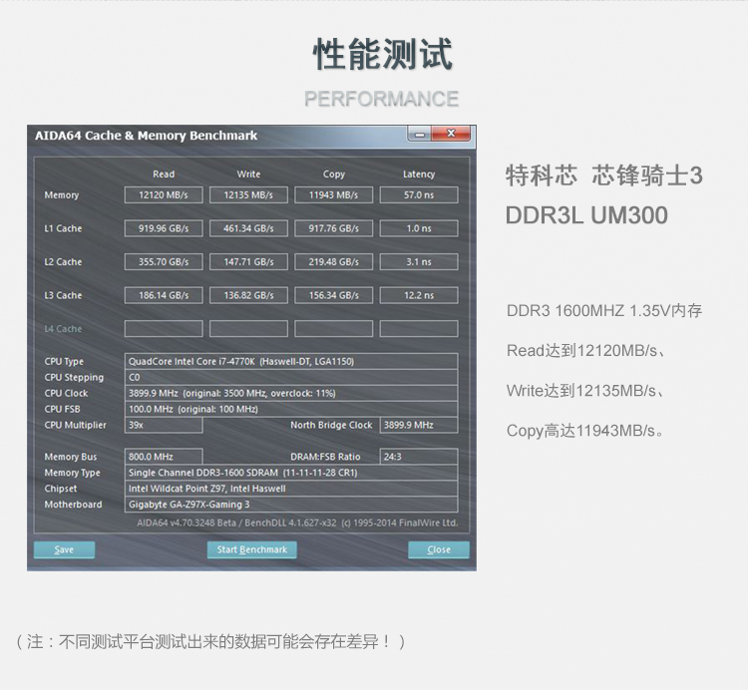The image size is (748, 690).
Task: Select L2 Cache Copy 219.48 GB/s
Action: click(333, 262)
